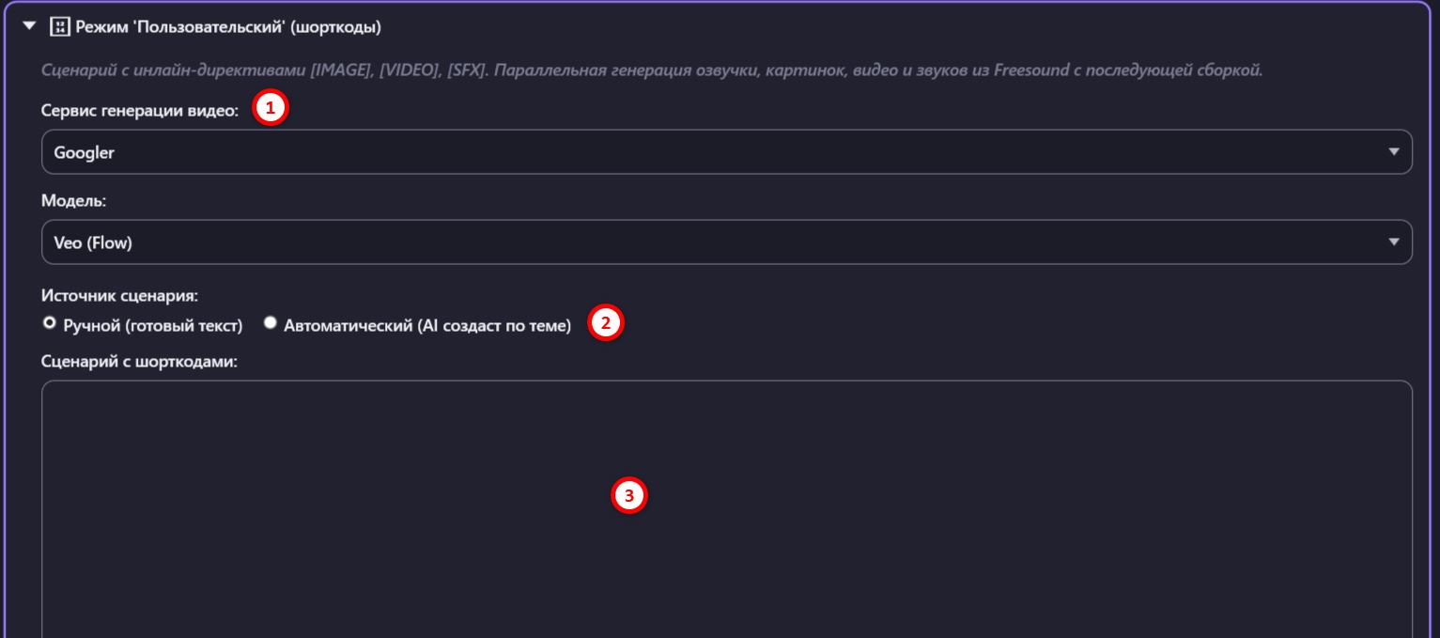Click the red marker numbered 2

pyautogui.click(x=605, y=324)
